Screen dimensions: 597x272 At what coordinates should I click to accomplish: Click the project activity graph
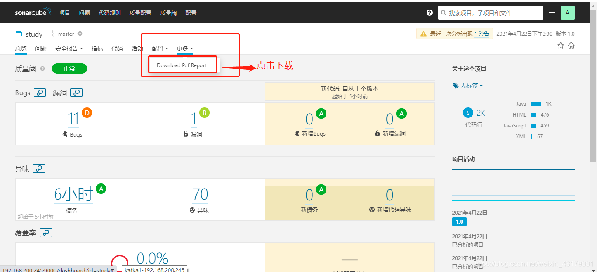pyautogui.click(x=513, y=186)
